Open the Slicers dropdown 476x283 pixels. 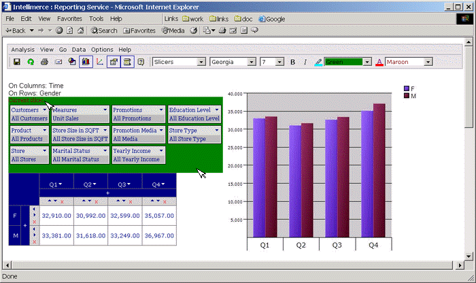201,62
